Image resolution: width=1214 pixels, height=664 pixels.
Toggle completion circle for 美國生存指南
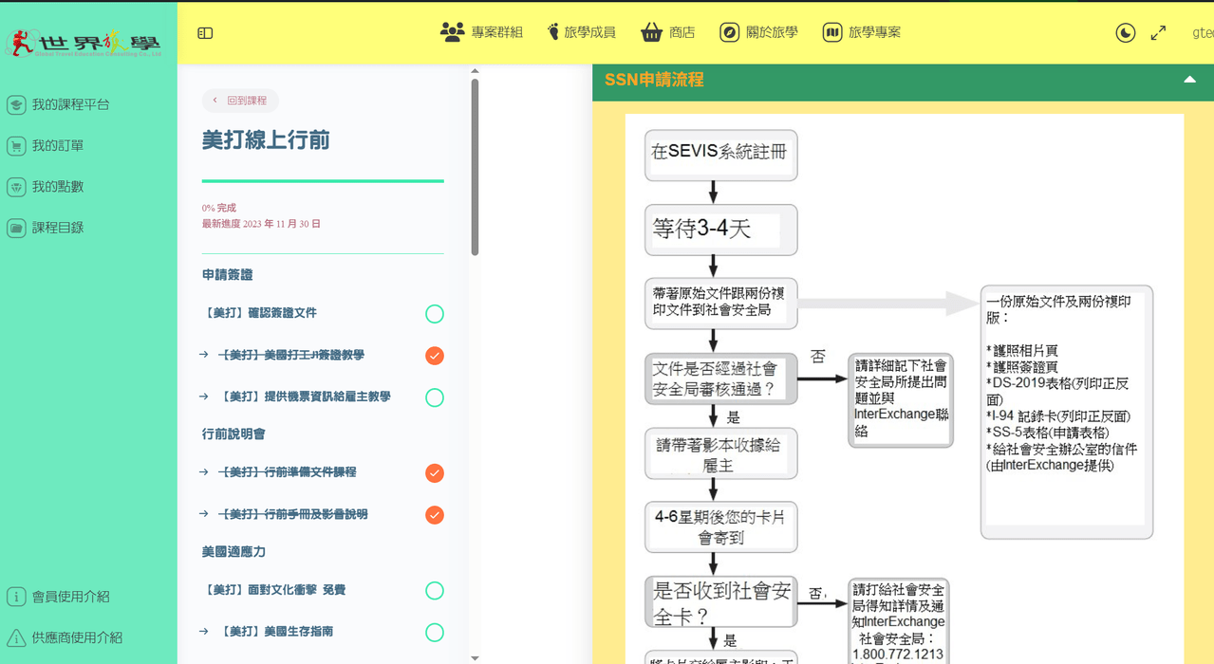(435, 633)
